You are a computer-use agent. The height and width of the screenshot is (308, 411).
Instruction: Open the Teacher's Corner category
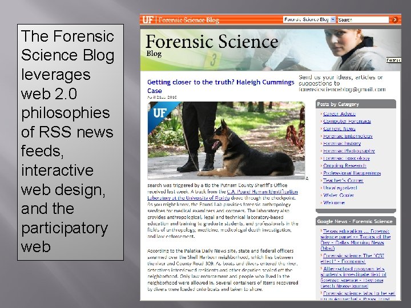(343, 180)
